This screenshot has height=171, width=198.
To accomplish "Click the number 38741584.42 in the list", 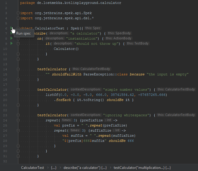I will [x=122, y=95].
